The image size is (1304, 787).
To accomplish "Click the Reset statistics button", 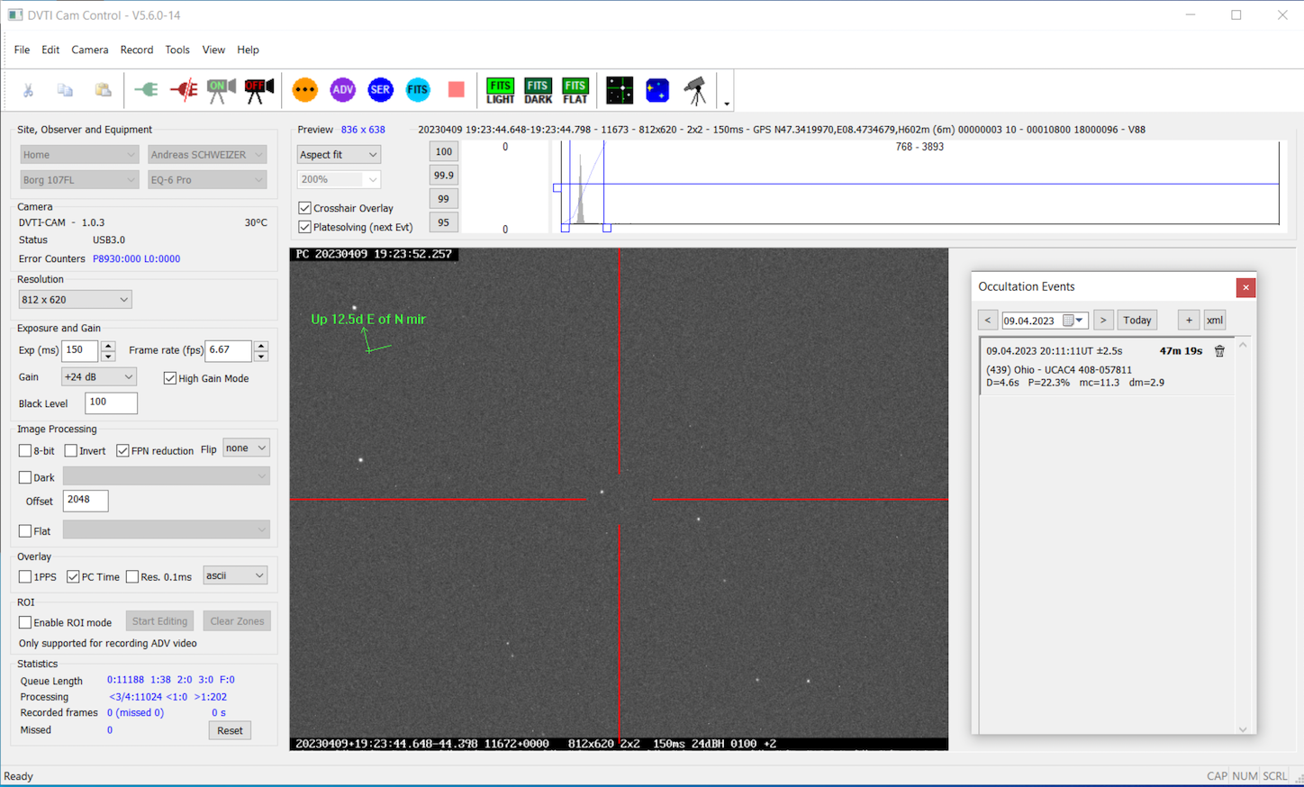I will click(230, 730).
